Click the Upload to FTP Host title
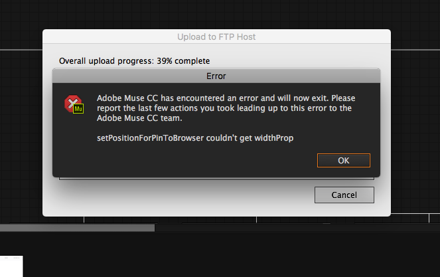Image resolution: width=440 pixels, height=277 pixels. (216, 37)
